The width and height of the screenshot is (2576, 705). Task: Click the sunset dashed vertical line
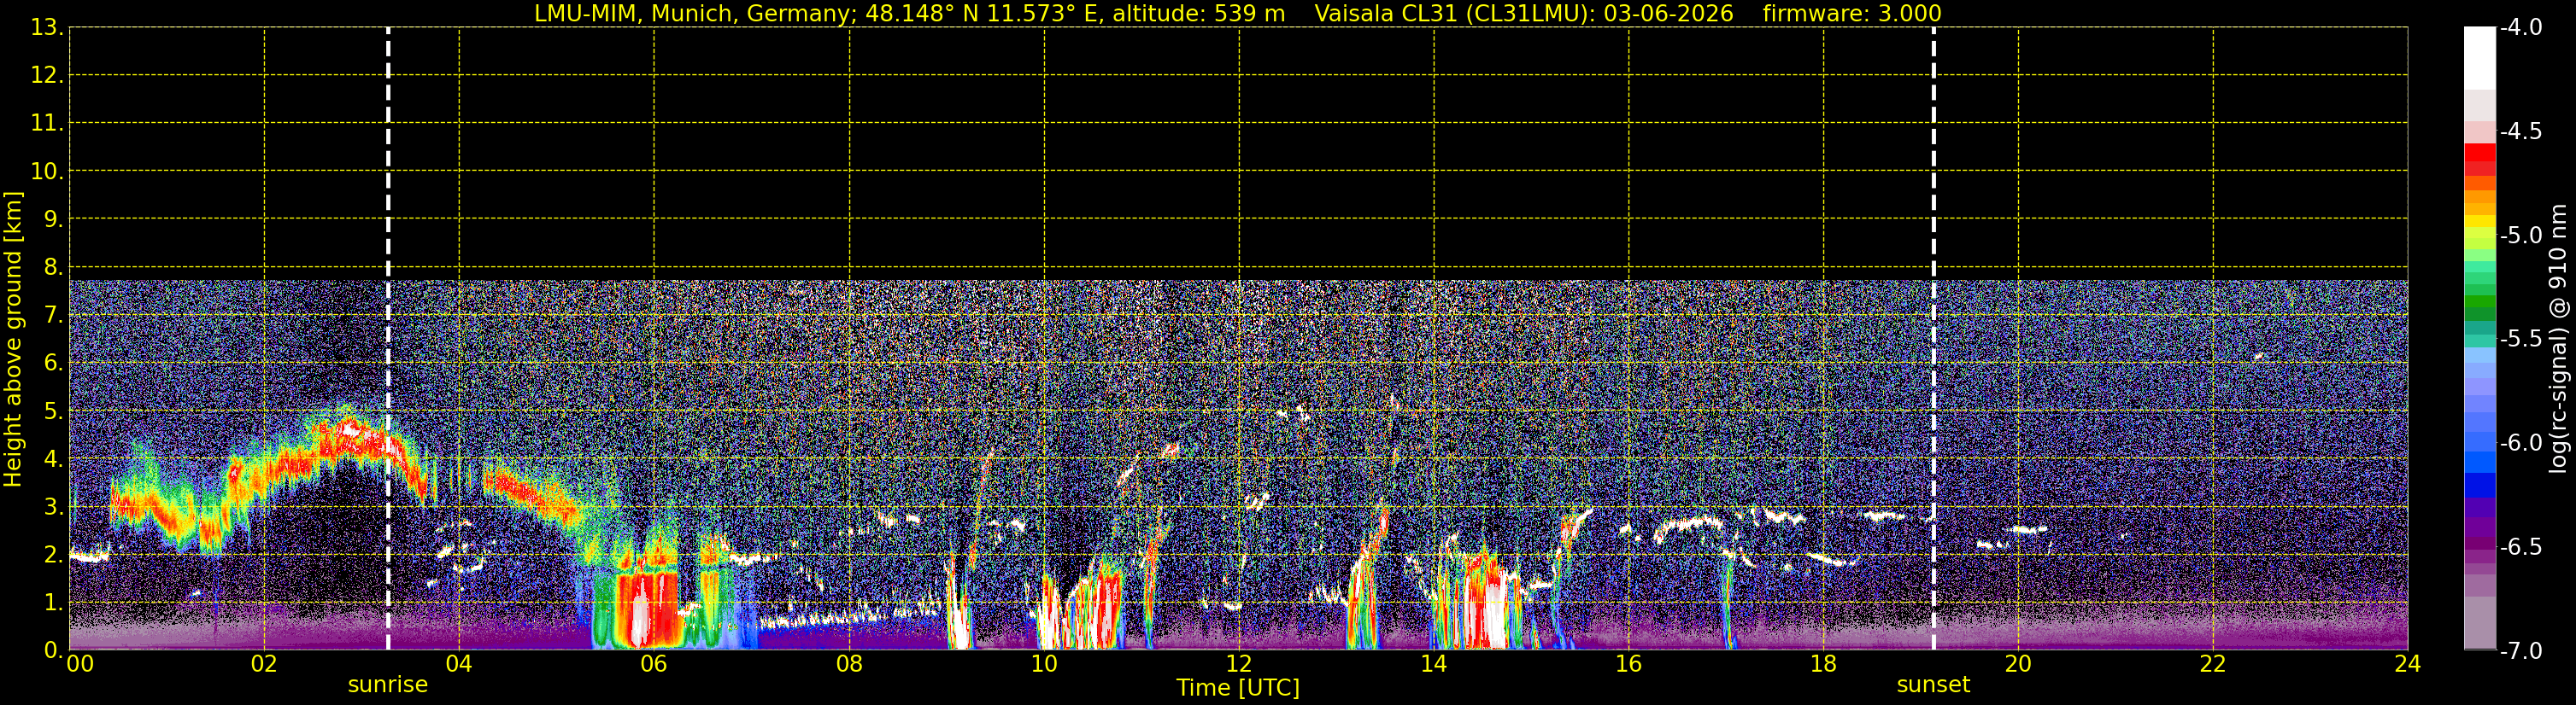point(1934,339)
